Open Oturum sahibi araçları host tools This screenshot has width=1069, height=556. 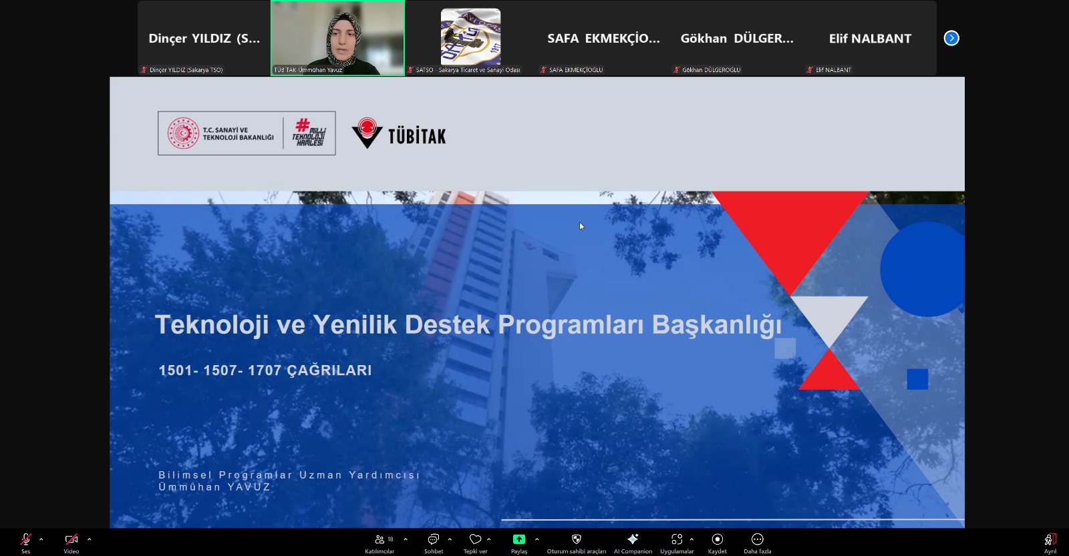pyautogui.click(x=577, y=540)
